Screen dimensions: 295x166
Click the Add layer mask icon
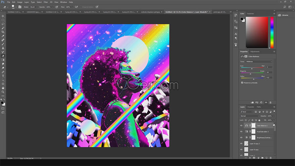(254, 158)
